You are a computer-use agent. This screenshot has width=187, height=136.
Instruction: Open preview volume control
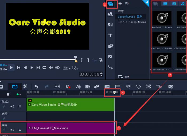pyautogui.click(x=50, y=68)
